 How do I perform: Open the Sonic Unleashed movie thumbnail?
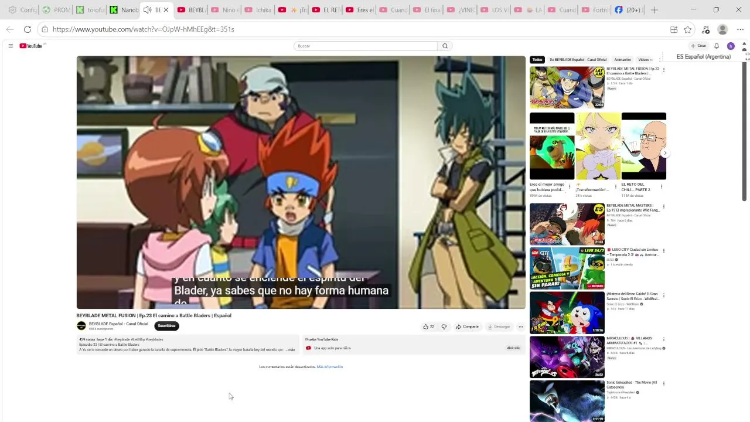pos(567,401)
